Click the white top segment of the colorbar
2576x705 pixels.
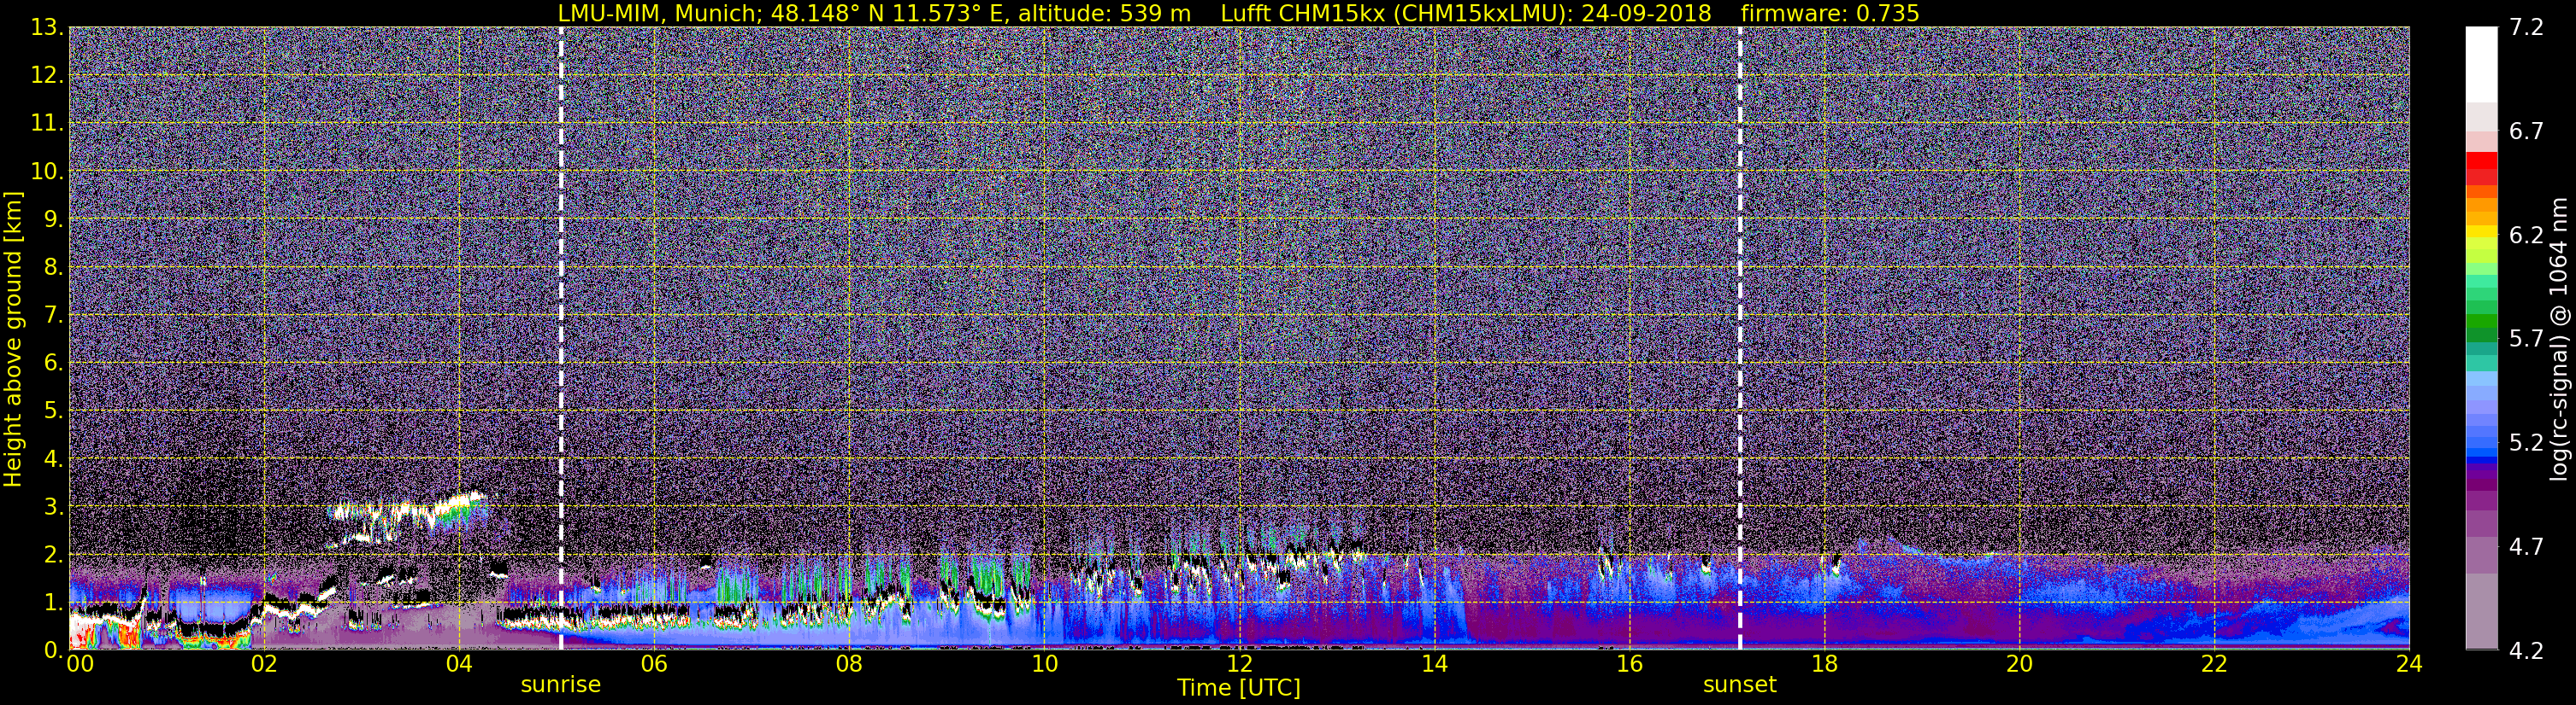(2481, 65)
